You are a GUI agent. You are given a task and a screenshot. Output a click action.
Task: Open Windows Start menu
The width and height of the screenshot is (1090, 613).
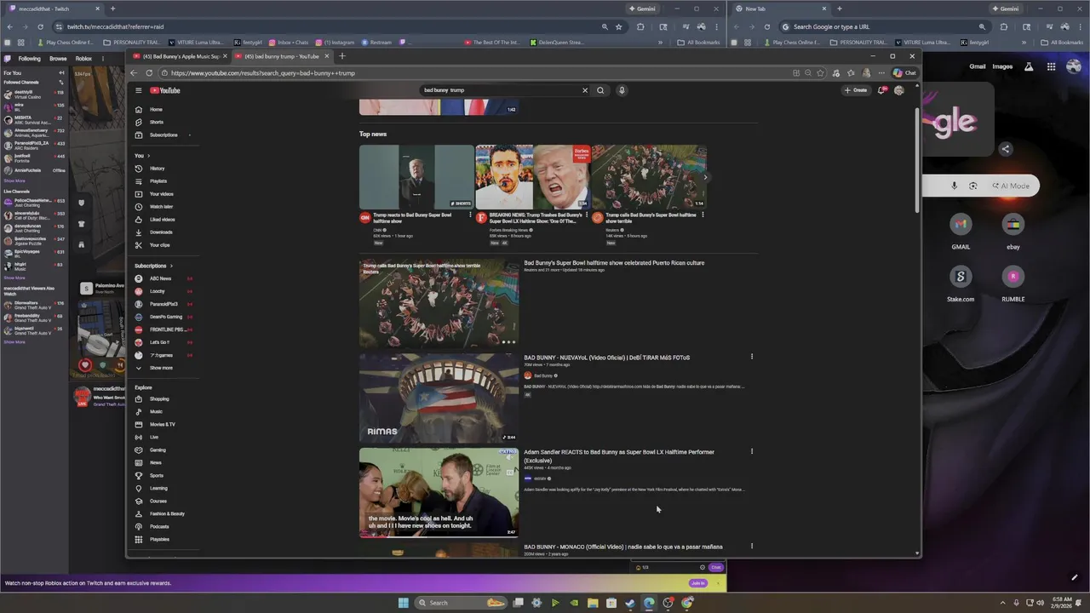[x=403, y=603]
